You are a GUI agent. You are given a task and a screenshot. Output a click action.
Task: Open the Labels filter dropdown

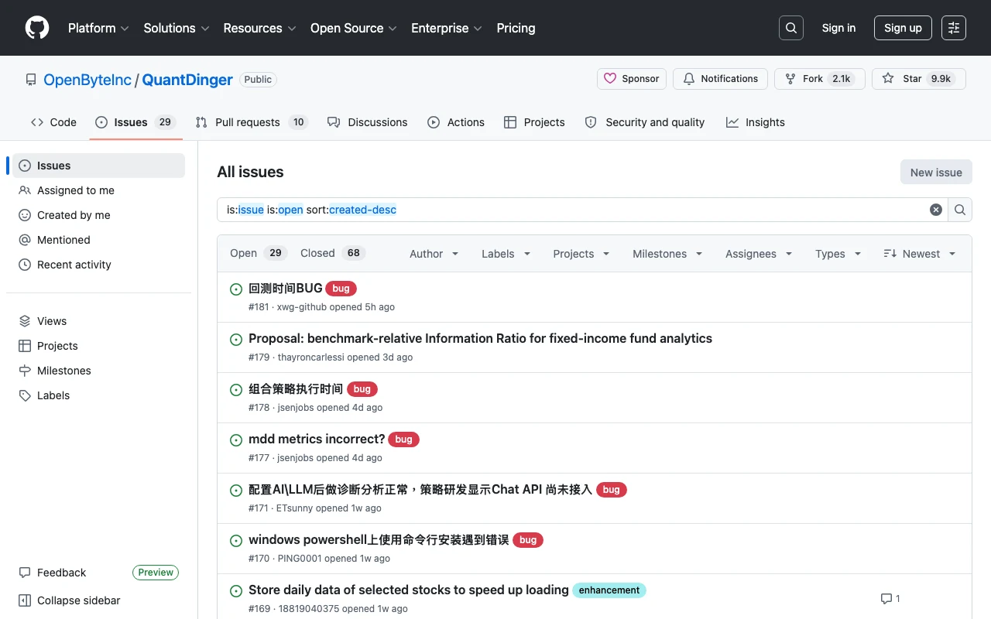point(506,254)
